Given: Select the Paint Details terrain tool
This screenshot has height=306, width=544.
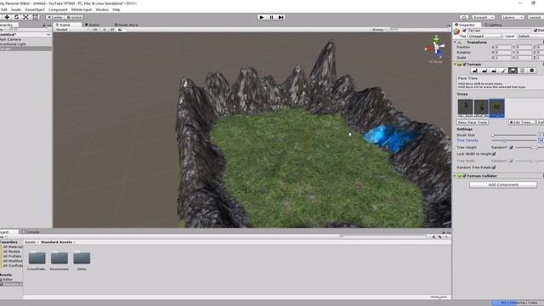Looking at the screenshot, I should (x=522, y=71).
